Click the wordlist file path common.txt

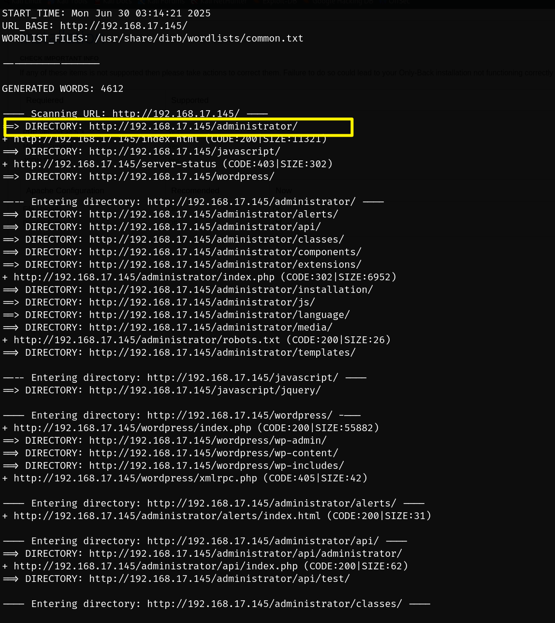pos(199,39)
